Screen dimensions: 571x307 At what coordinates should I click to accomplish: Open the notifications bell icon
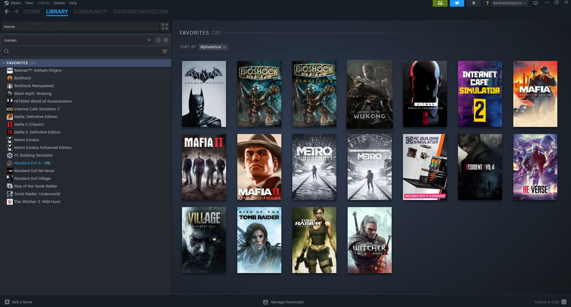tap(474, 3)
